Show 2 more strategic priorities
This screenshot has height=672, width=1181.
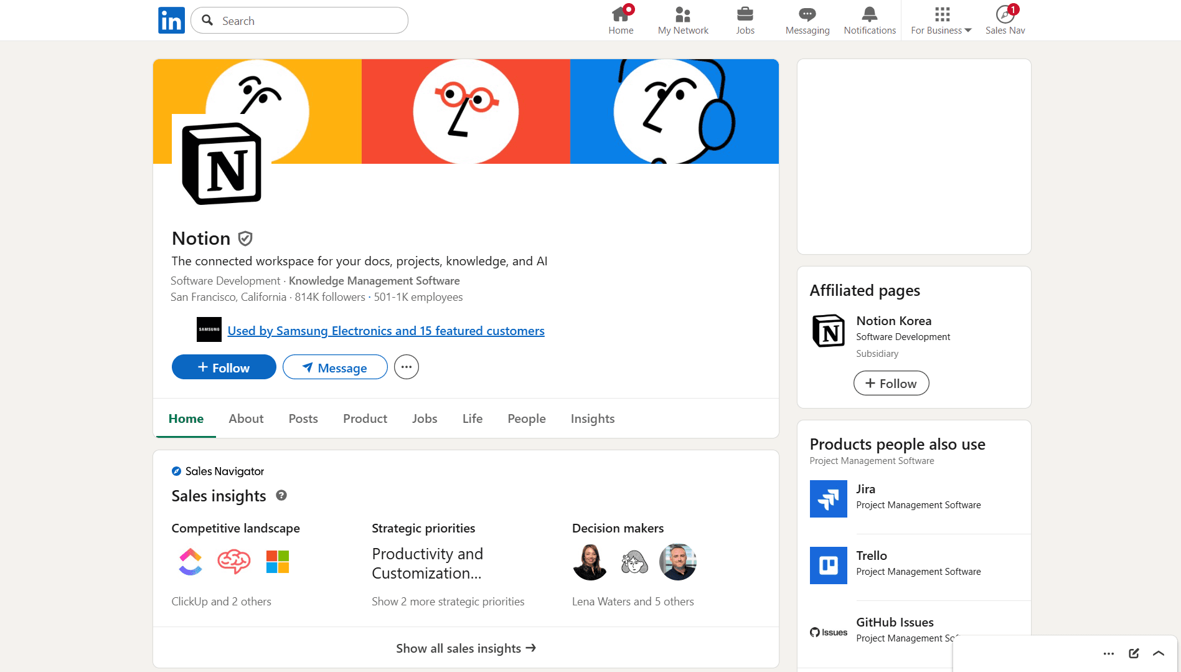448,601
